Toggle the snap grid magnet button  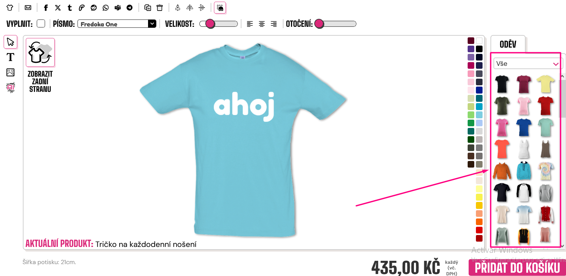(220, 8)
